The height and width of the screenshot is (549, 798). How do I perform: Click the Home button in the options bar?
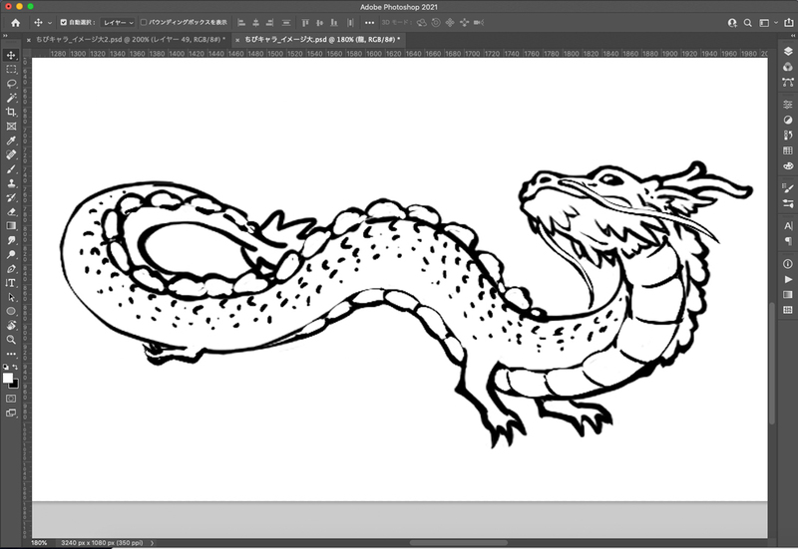[x=14, y=22]
